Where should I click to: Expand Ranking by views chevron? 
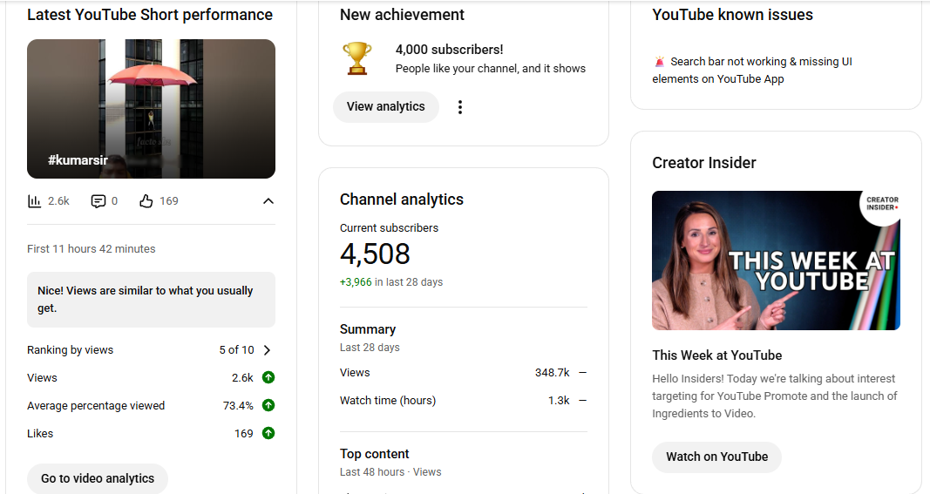pos(267,350)
